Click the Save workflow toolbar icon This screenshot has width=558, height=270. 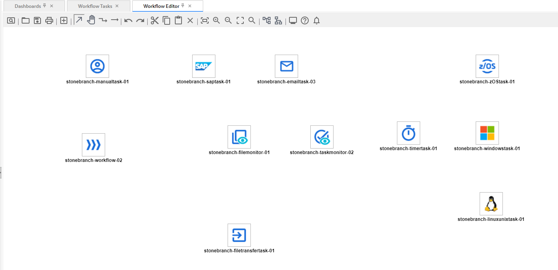click(37, 20)
